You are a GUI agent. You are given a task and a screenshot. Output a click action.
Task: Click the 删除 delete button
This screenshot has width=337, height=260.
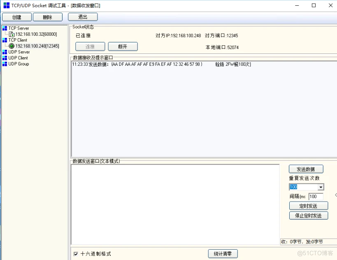point(47,17)
